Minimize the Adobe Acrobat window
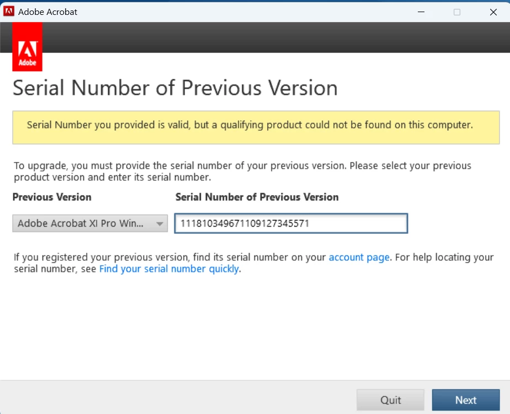The image size is (510, 414). [421, 12]
